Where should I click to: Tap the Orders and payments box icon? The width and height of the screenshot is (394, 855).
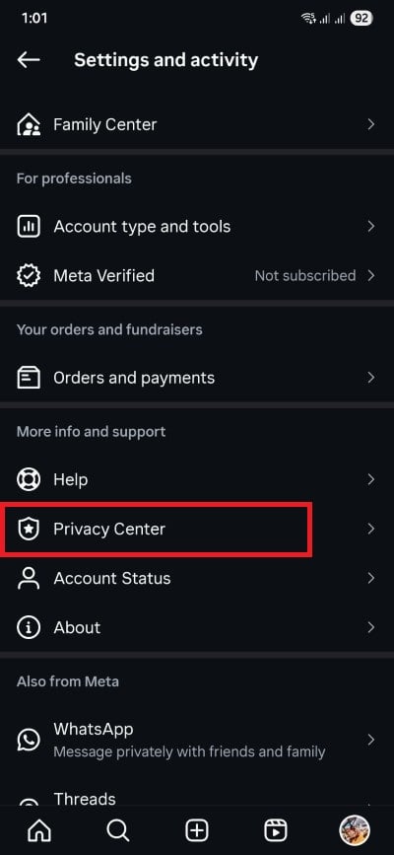[x=29, y=378]
